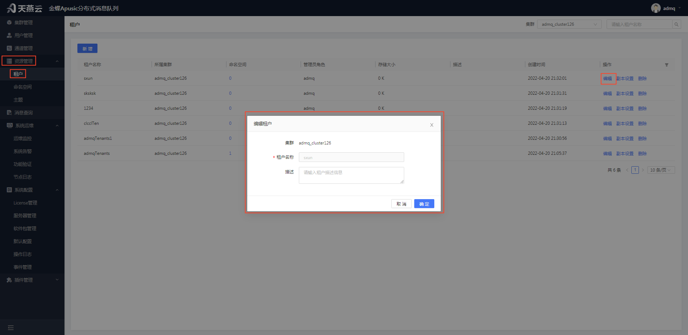Open License管理 menu item
Screen dimensions: 688x335
25,203
